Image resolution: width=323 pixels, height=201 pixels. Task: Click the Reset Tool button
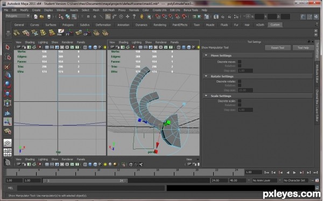tap(278, 48)
